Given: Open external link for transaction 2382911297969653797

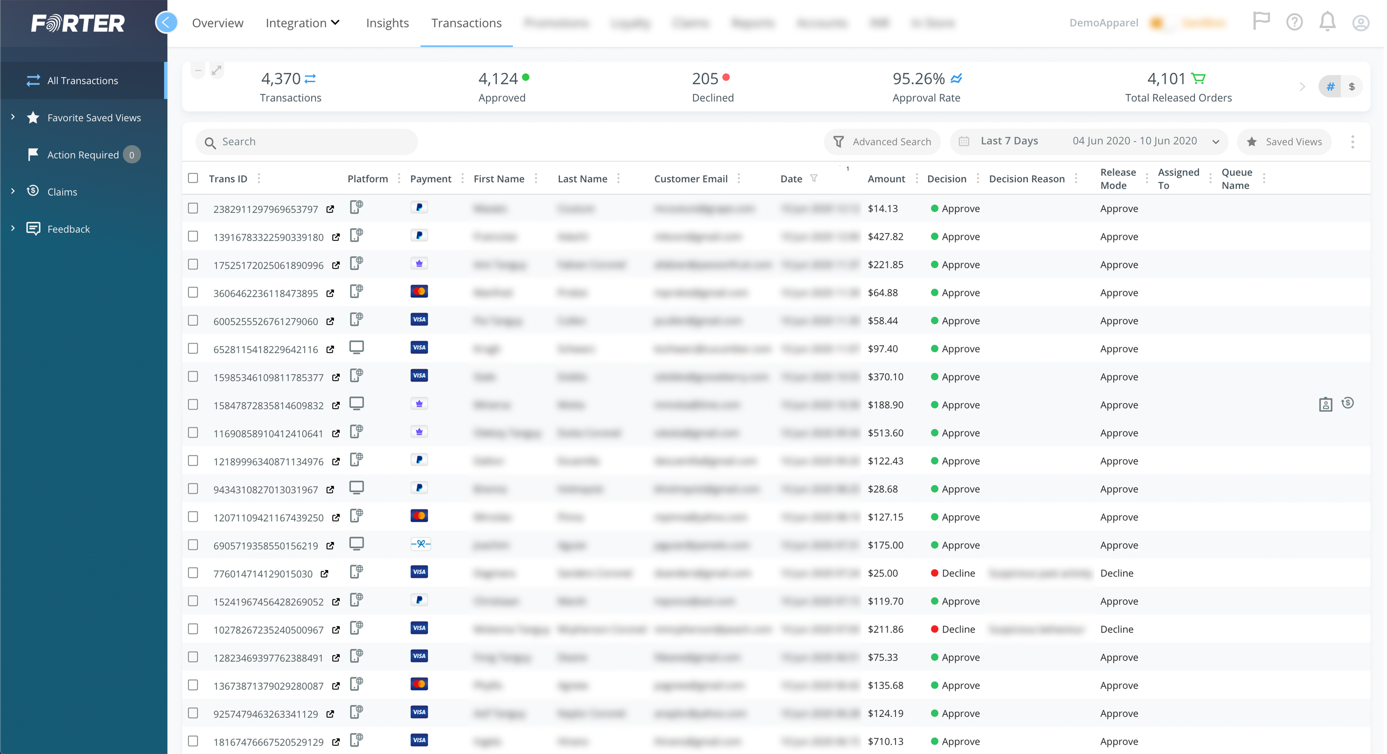Looking at the screenshot, I should [x=331, y=209].
